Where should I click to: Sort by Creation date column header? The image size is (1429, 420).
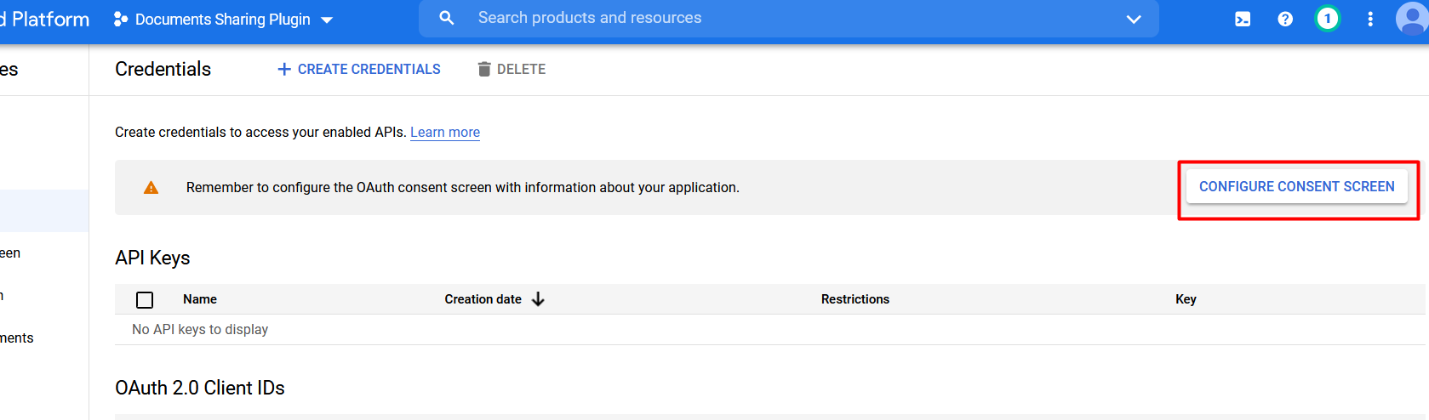pos(483,299)
